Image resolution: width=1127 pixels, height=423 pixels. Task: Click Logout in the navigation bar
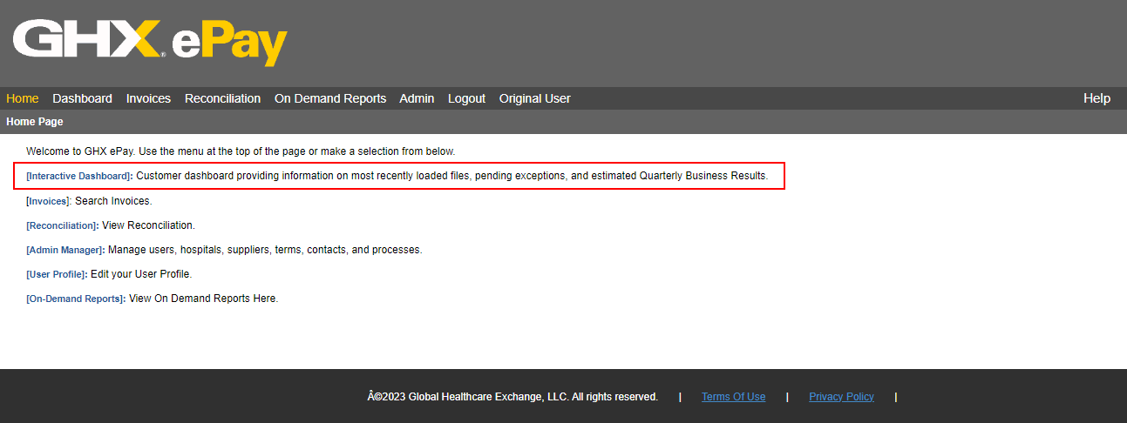pyautogui.click(x=466, y=98)
